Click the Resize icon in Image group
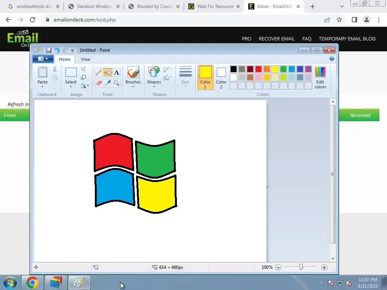This screenshot has width=387, height=290. 84,77
